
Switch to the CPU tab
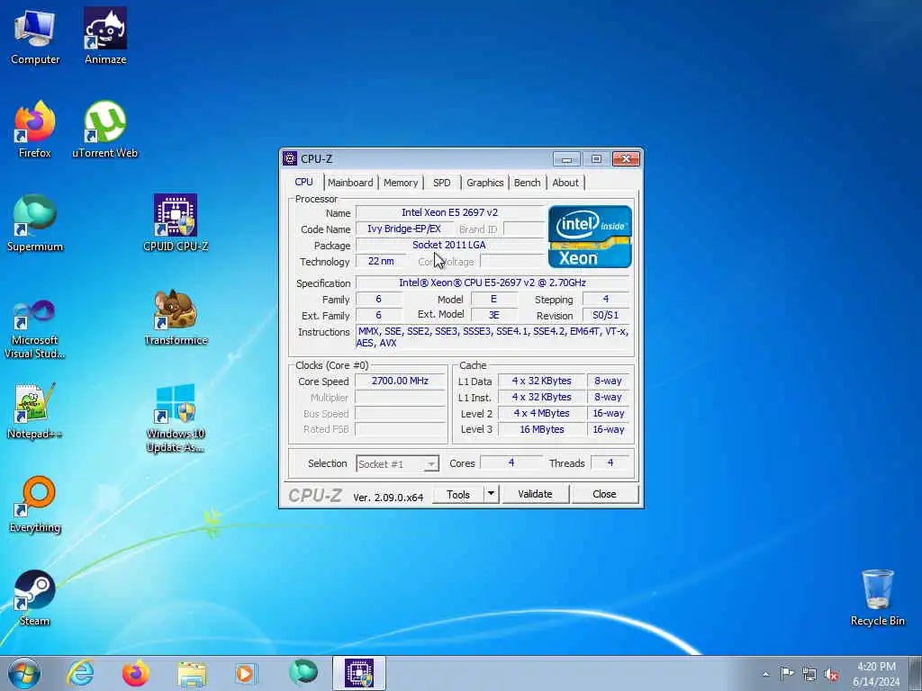point(303,182)
